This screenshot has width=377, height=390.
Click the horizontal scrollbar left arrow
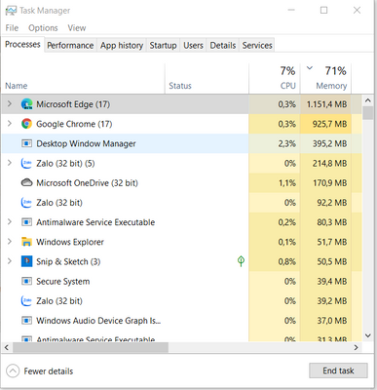7,347
